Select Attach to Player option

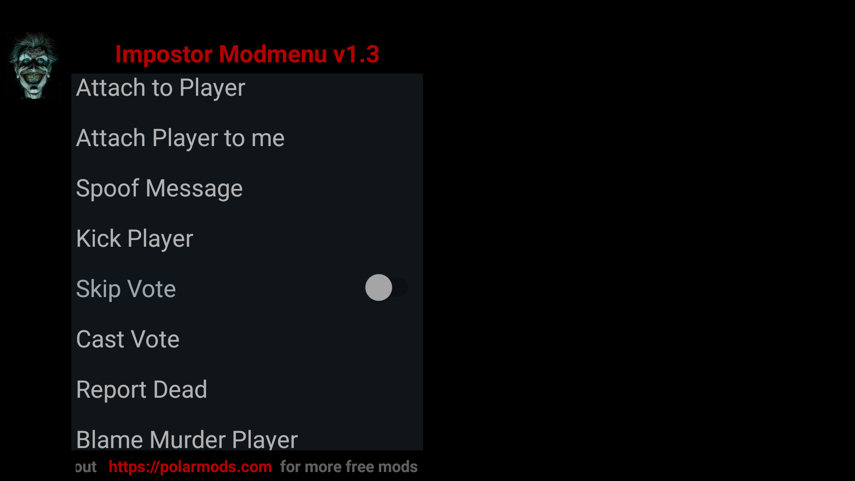[160, 87]
